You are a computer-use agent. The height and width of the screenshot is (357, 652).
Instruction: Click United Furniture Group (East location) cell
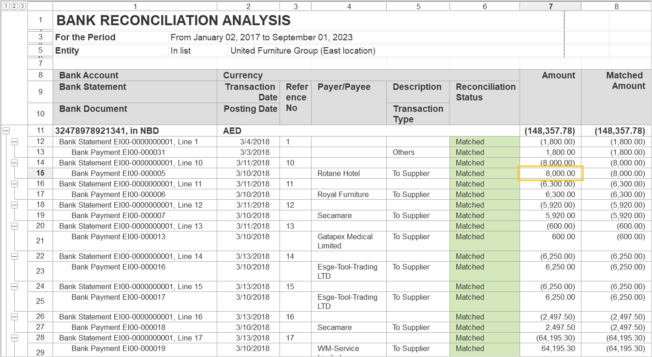coord(303,51)
